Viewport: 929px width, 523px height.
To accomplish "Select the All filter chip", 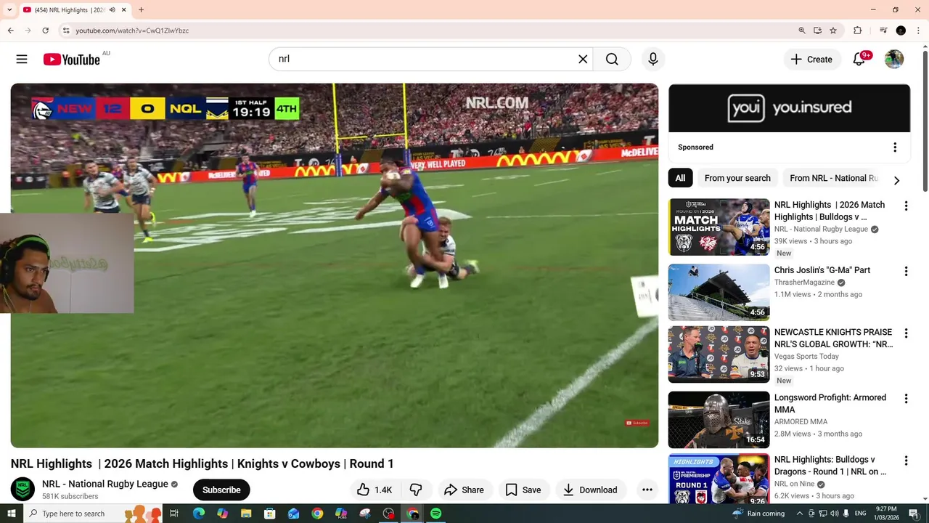I will pos(680,178).
